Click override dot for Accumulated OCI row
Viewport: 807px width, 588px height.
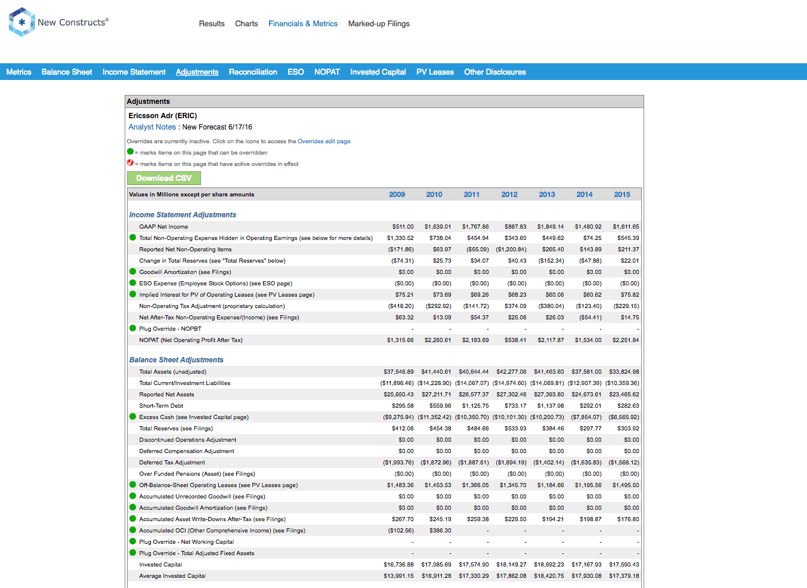(x=133, y=530)
